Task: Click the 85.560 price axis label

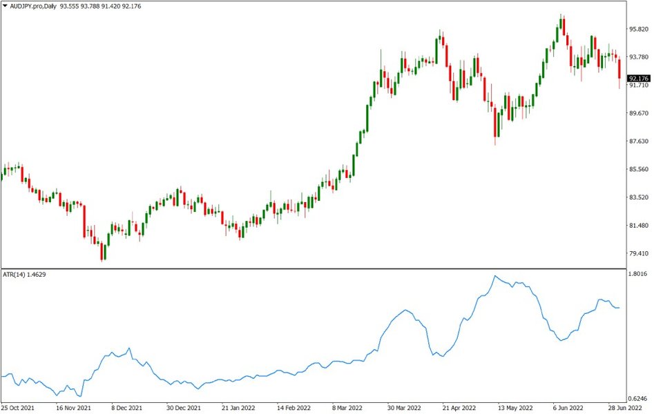Action: click(x=639, y=169)
